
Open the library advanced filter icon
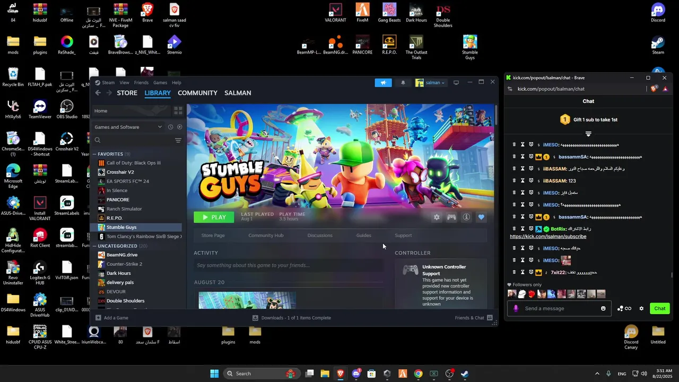[x=178, y=141]
